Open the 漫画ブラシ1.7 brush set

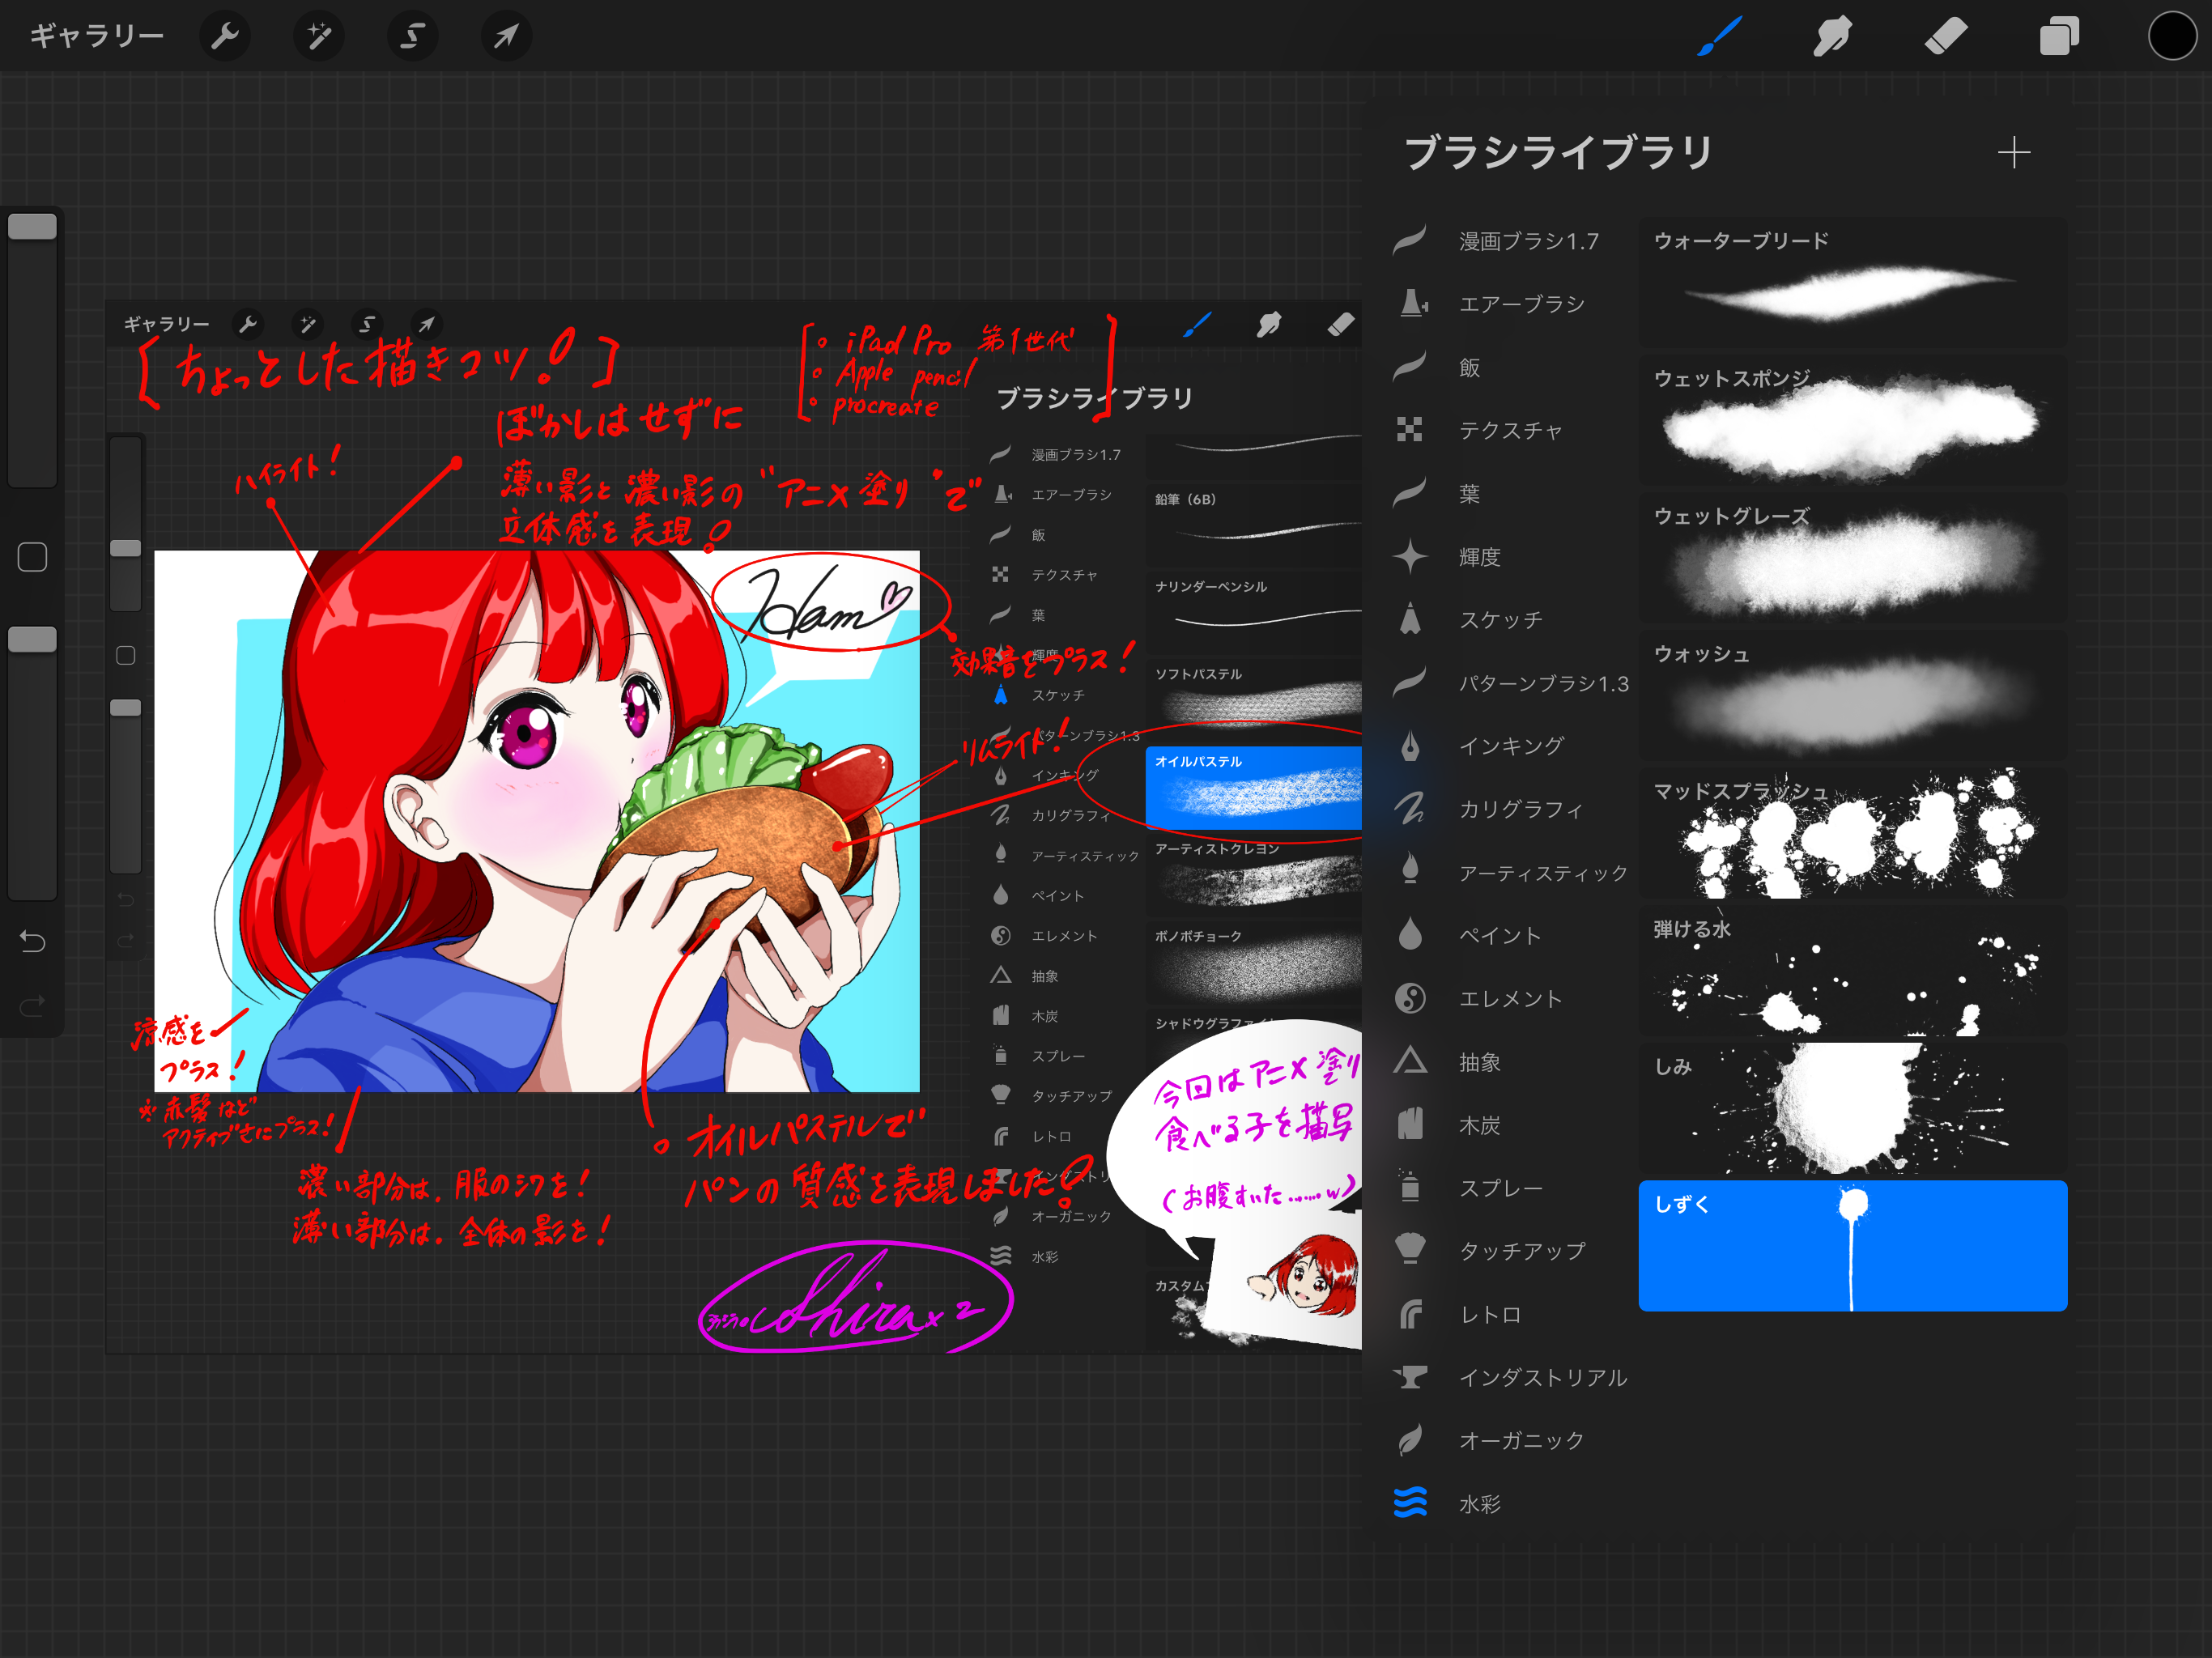(1510, 241)
